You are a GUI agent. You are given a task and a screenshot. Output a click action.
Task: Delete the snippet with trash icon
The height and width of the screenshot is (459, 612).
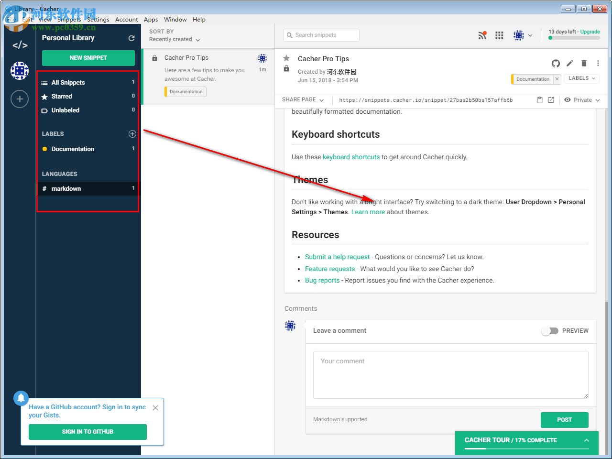pos(584,63)
